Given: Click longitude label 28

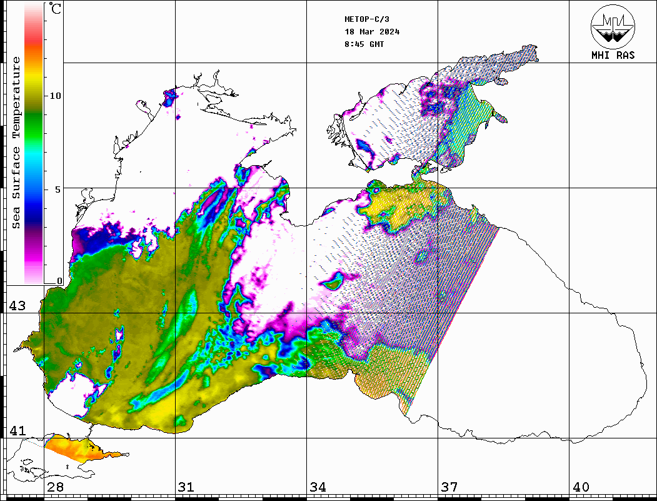Looking at the screenshot, I should [x=55, y=487].
